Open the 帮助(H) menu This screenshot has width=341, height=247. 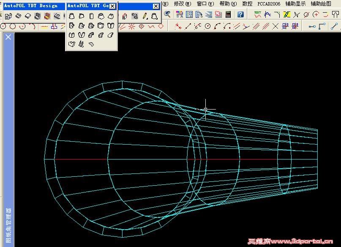[x=228, y=4]
